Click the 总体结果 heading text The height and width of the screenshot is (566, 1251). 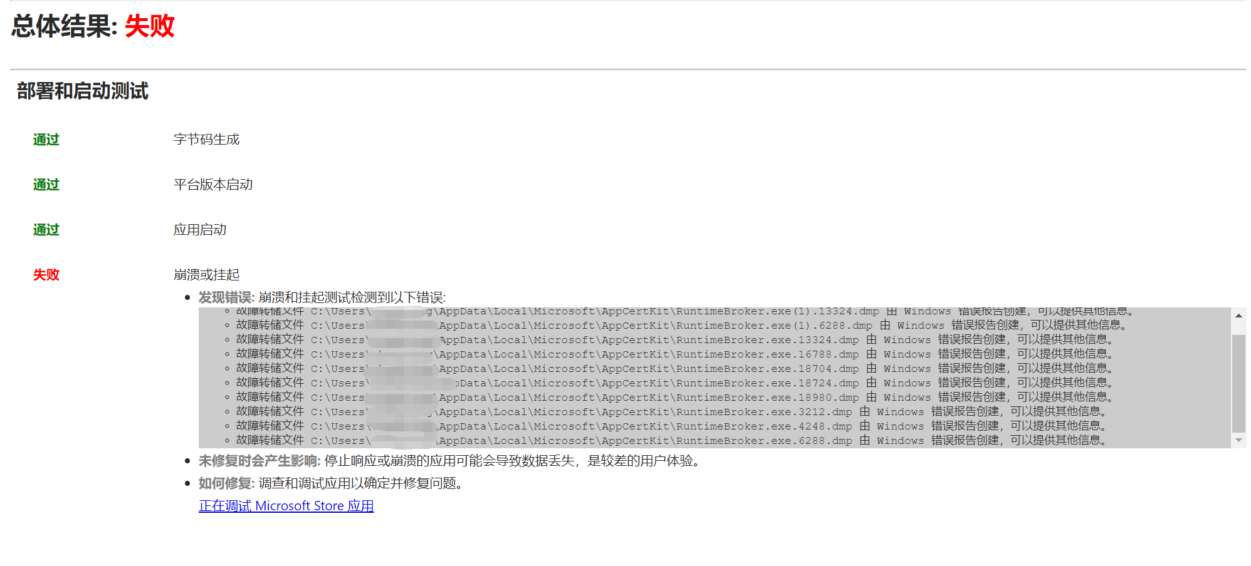[64, 26]
